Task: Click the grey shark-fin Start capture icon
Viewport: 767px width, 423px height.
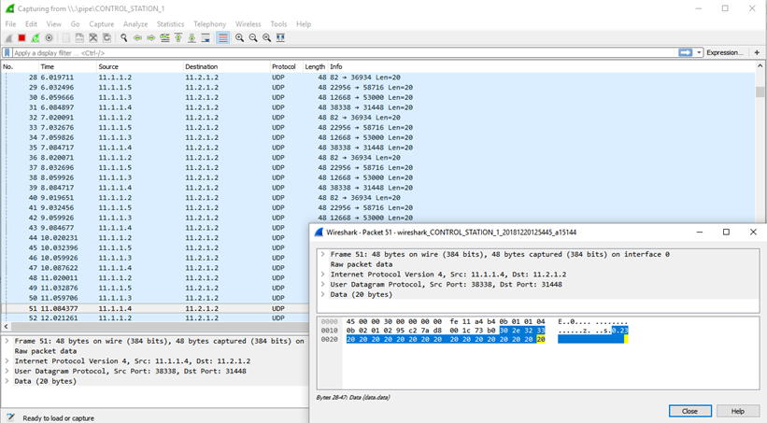Action: 8,37
